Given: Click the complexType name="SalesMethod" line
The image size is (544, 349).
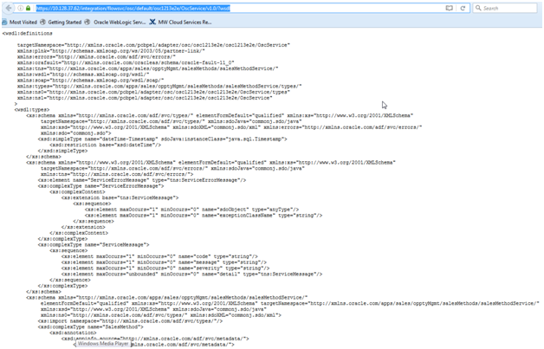Looking at the screenshot, I should 91,327.
